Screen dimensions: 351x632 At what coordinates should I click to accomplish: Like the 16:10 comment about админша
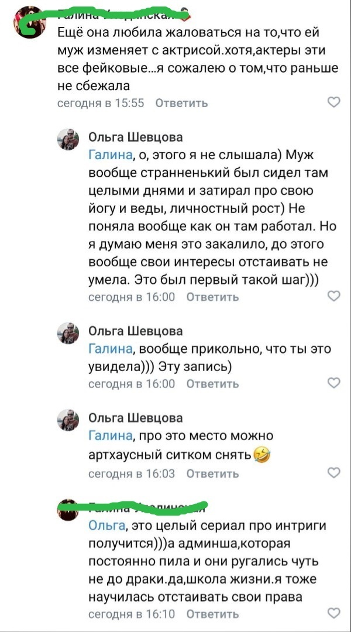pyautogui.click(x=333, y=613)
